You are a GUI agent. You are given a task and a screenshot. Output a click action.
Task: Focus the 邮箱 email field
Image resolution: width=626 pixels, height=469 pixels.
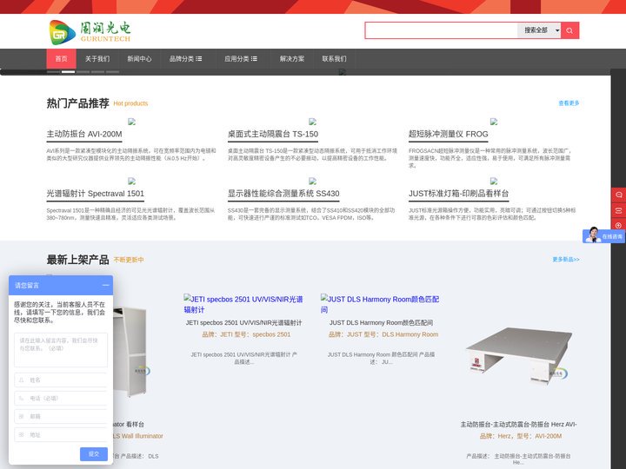pyautogui.click(x=61, y=416)
